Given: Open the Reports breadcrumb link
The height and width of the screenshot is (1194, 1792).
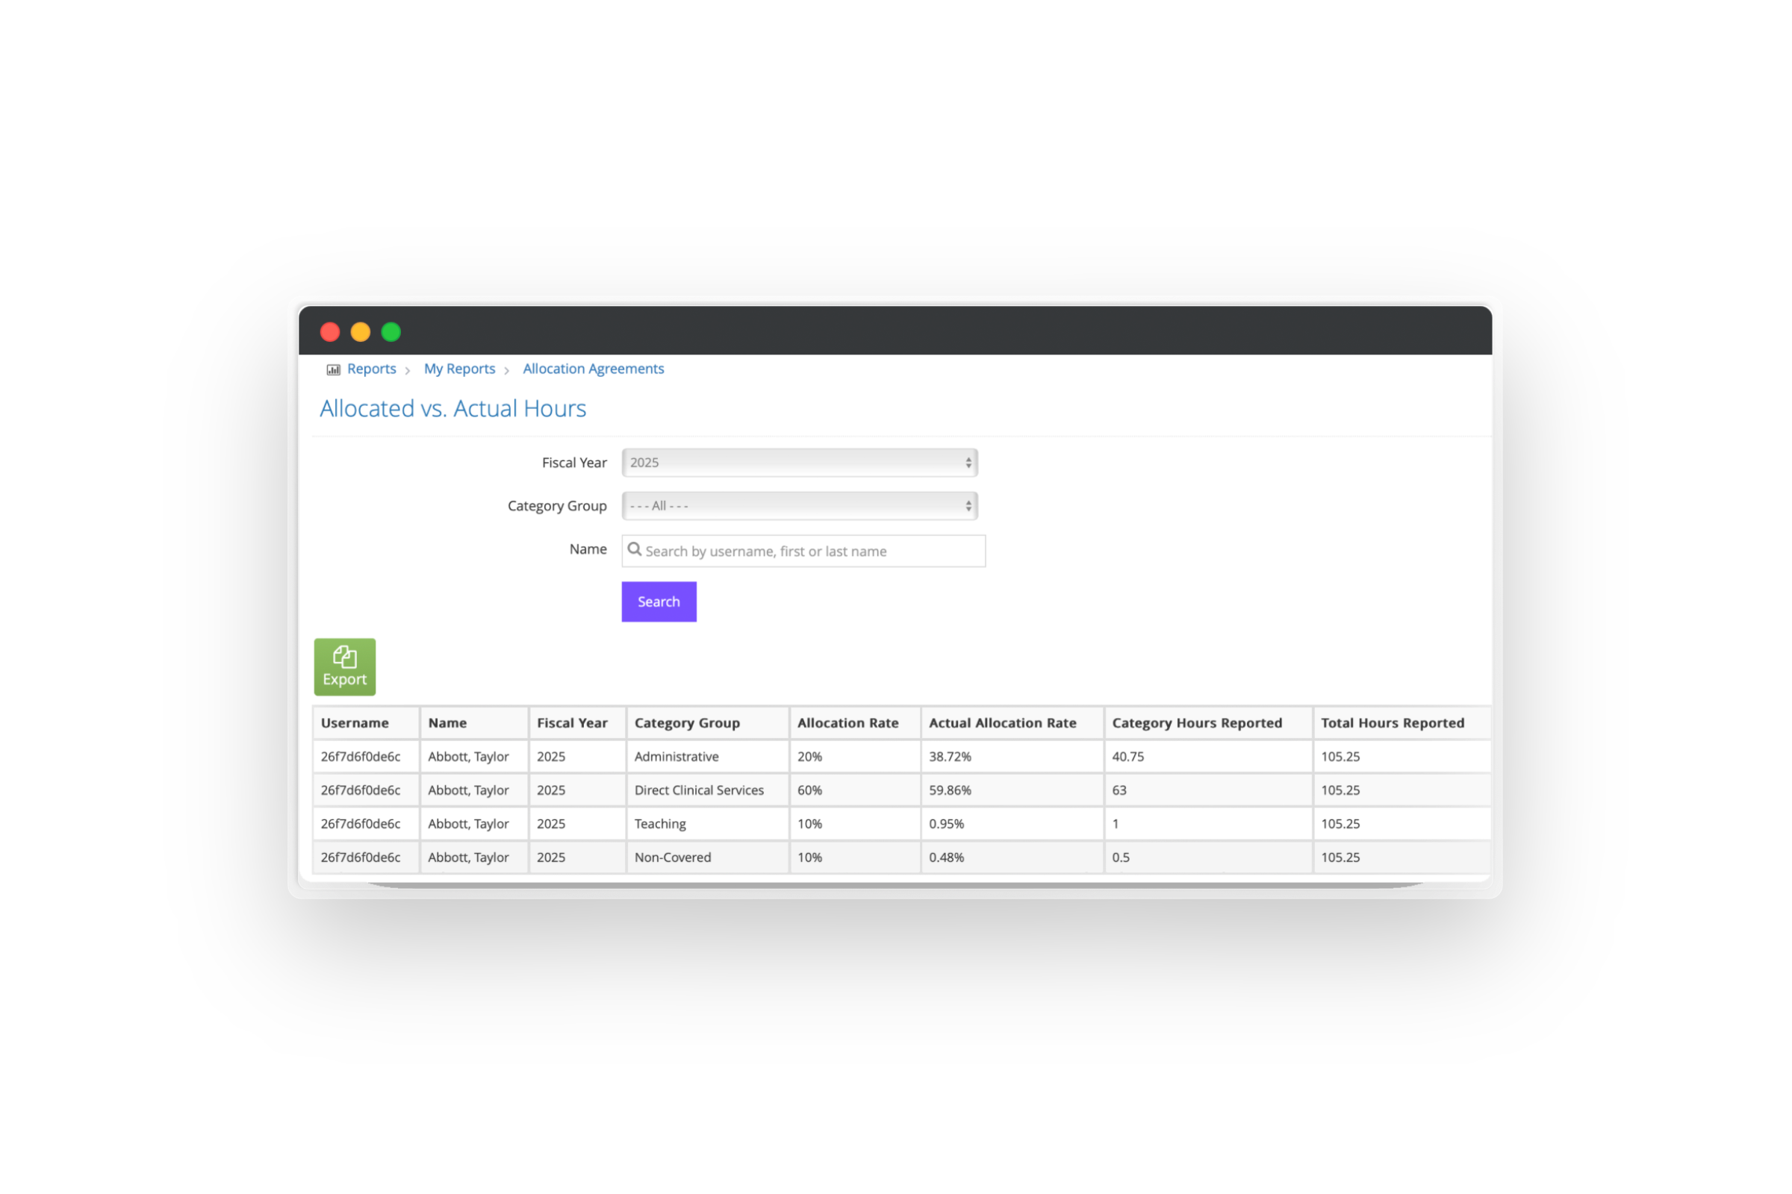Looking at the screenshot, I should tap(371, 369).
